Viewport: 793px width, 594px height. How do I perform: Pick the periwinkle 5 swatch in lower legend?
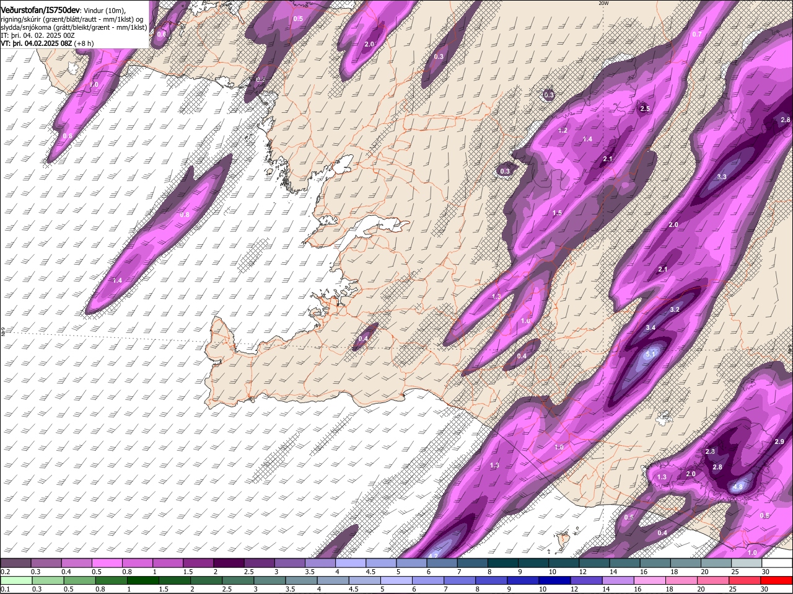397,581
